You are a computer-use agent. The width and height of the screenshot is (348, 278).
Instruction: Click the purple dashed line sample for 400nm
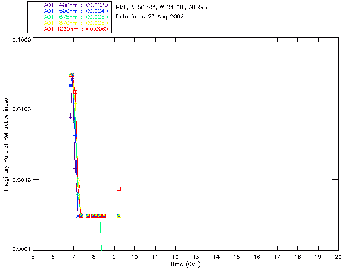tap(35, 5)
